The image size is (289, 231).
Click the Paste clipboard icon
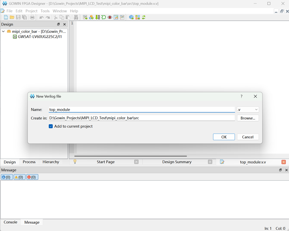68,17
